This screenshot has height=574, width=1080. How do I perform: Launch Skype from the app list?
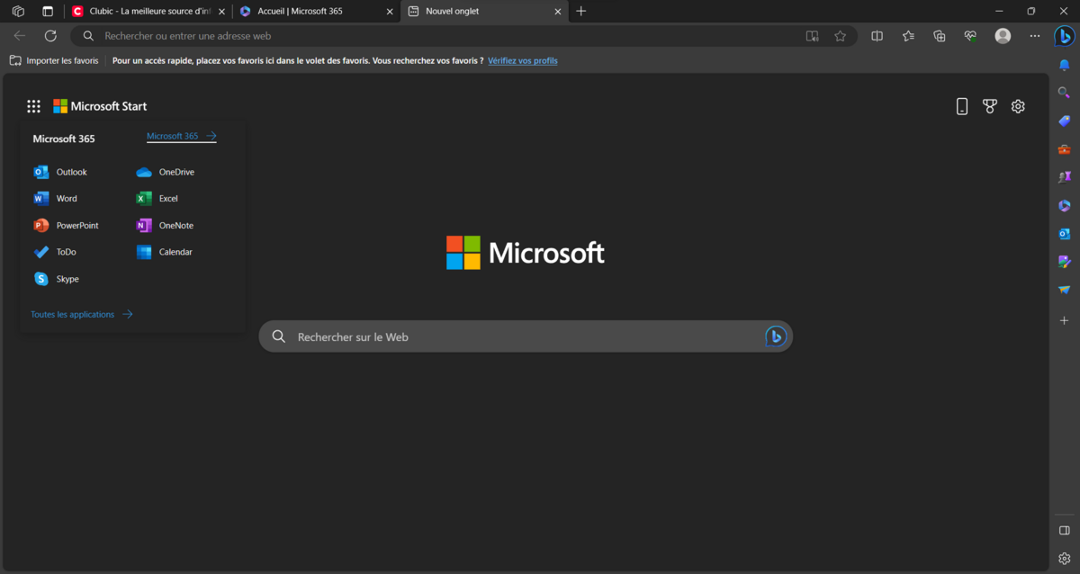(x=57, y=279)
